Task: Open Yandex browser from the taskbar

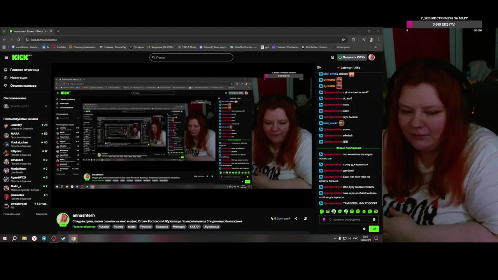Action: pyautogui.click(x=34, y=238)
